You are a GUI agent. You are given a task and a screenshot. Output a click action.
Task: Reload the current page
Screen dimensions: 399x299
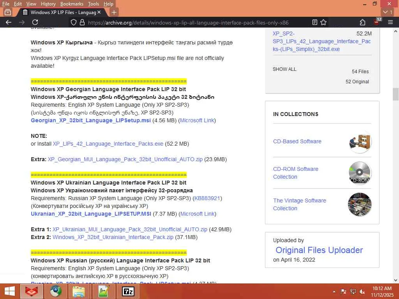click(35, 22)
